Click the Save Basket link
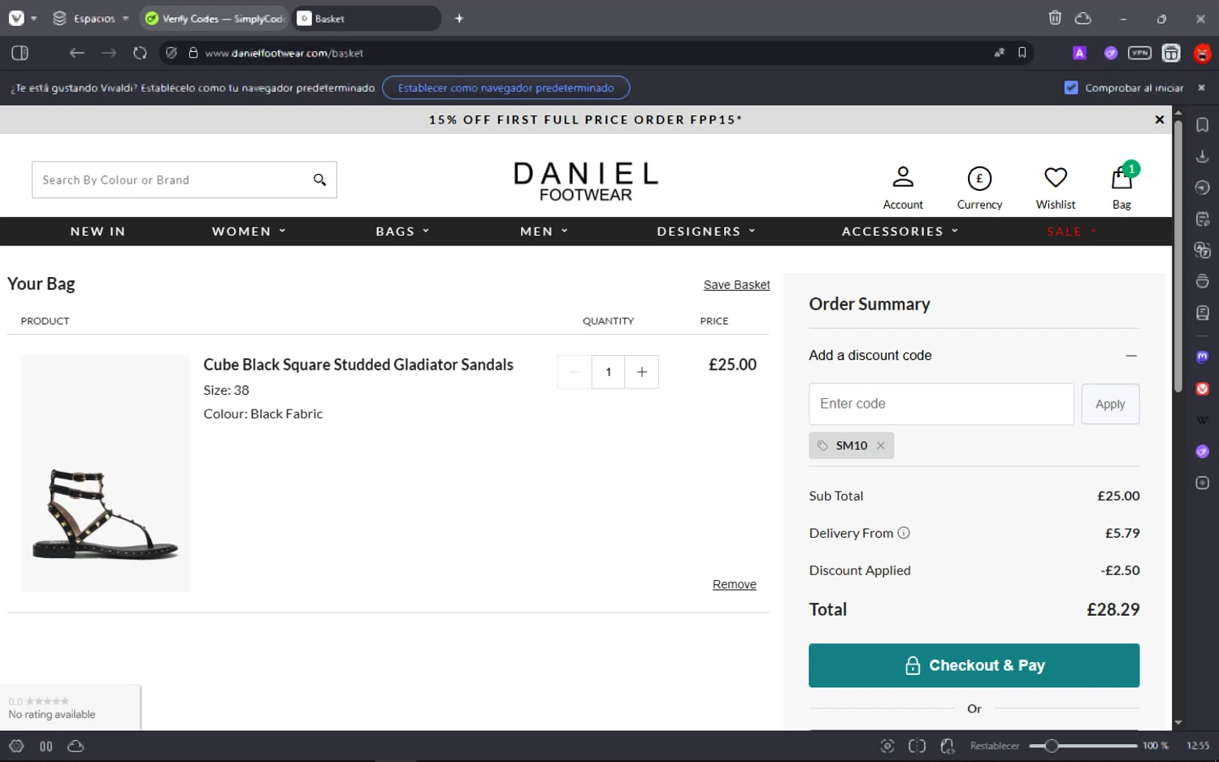 pos(736,284)
